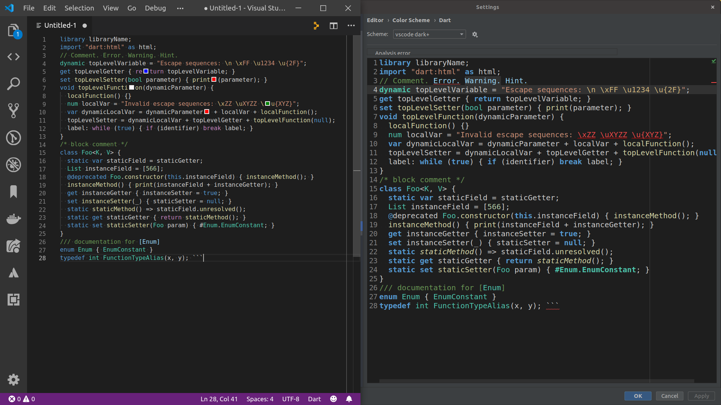Click the Cancel button in Settings
This screenshot has width=721, height=405.
[670, 396]
